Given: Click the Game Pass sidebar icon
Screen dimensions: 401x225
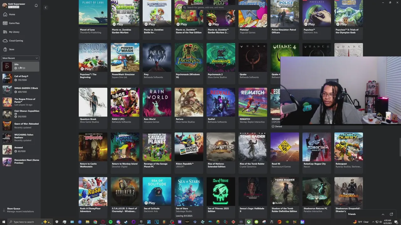Looking at the screenshot, I should pos(5,23).
